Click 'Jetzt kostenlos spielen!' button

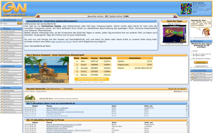point(92,79)
